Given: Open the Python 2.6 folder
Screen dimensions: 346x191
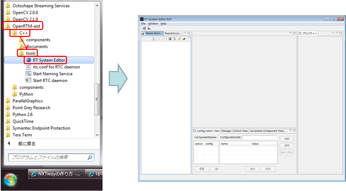Looking at the screenshot, I should click(x=19, y=115).
